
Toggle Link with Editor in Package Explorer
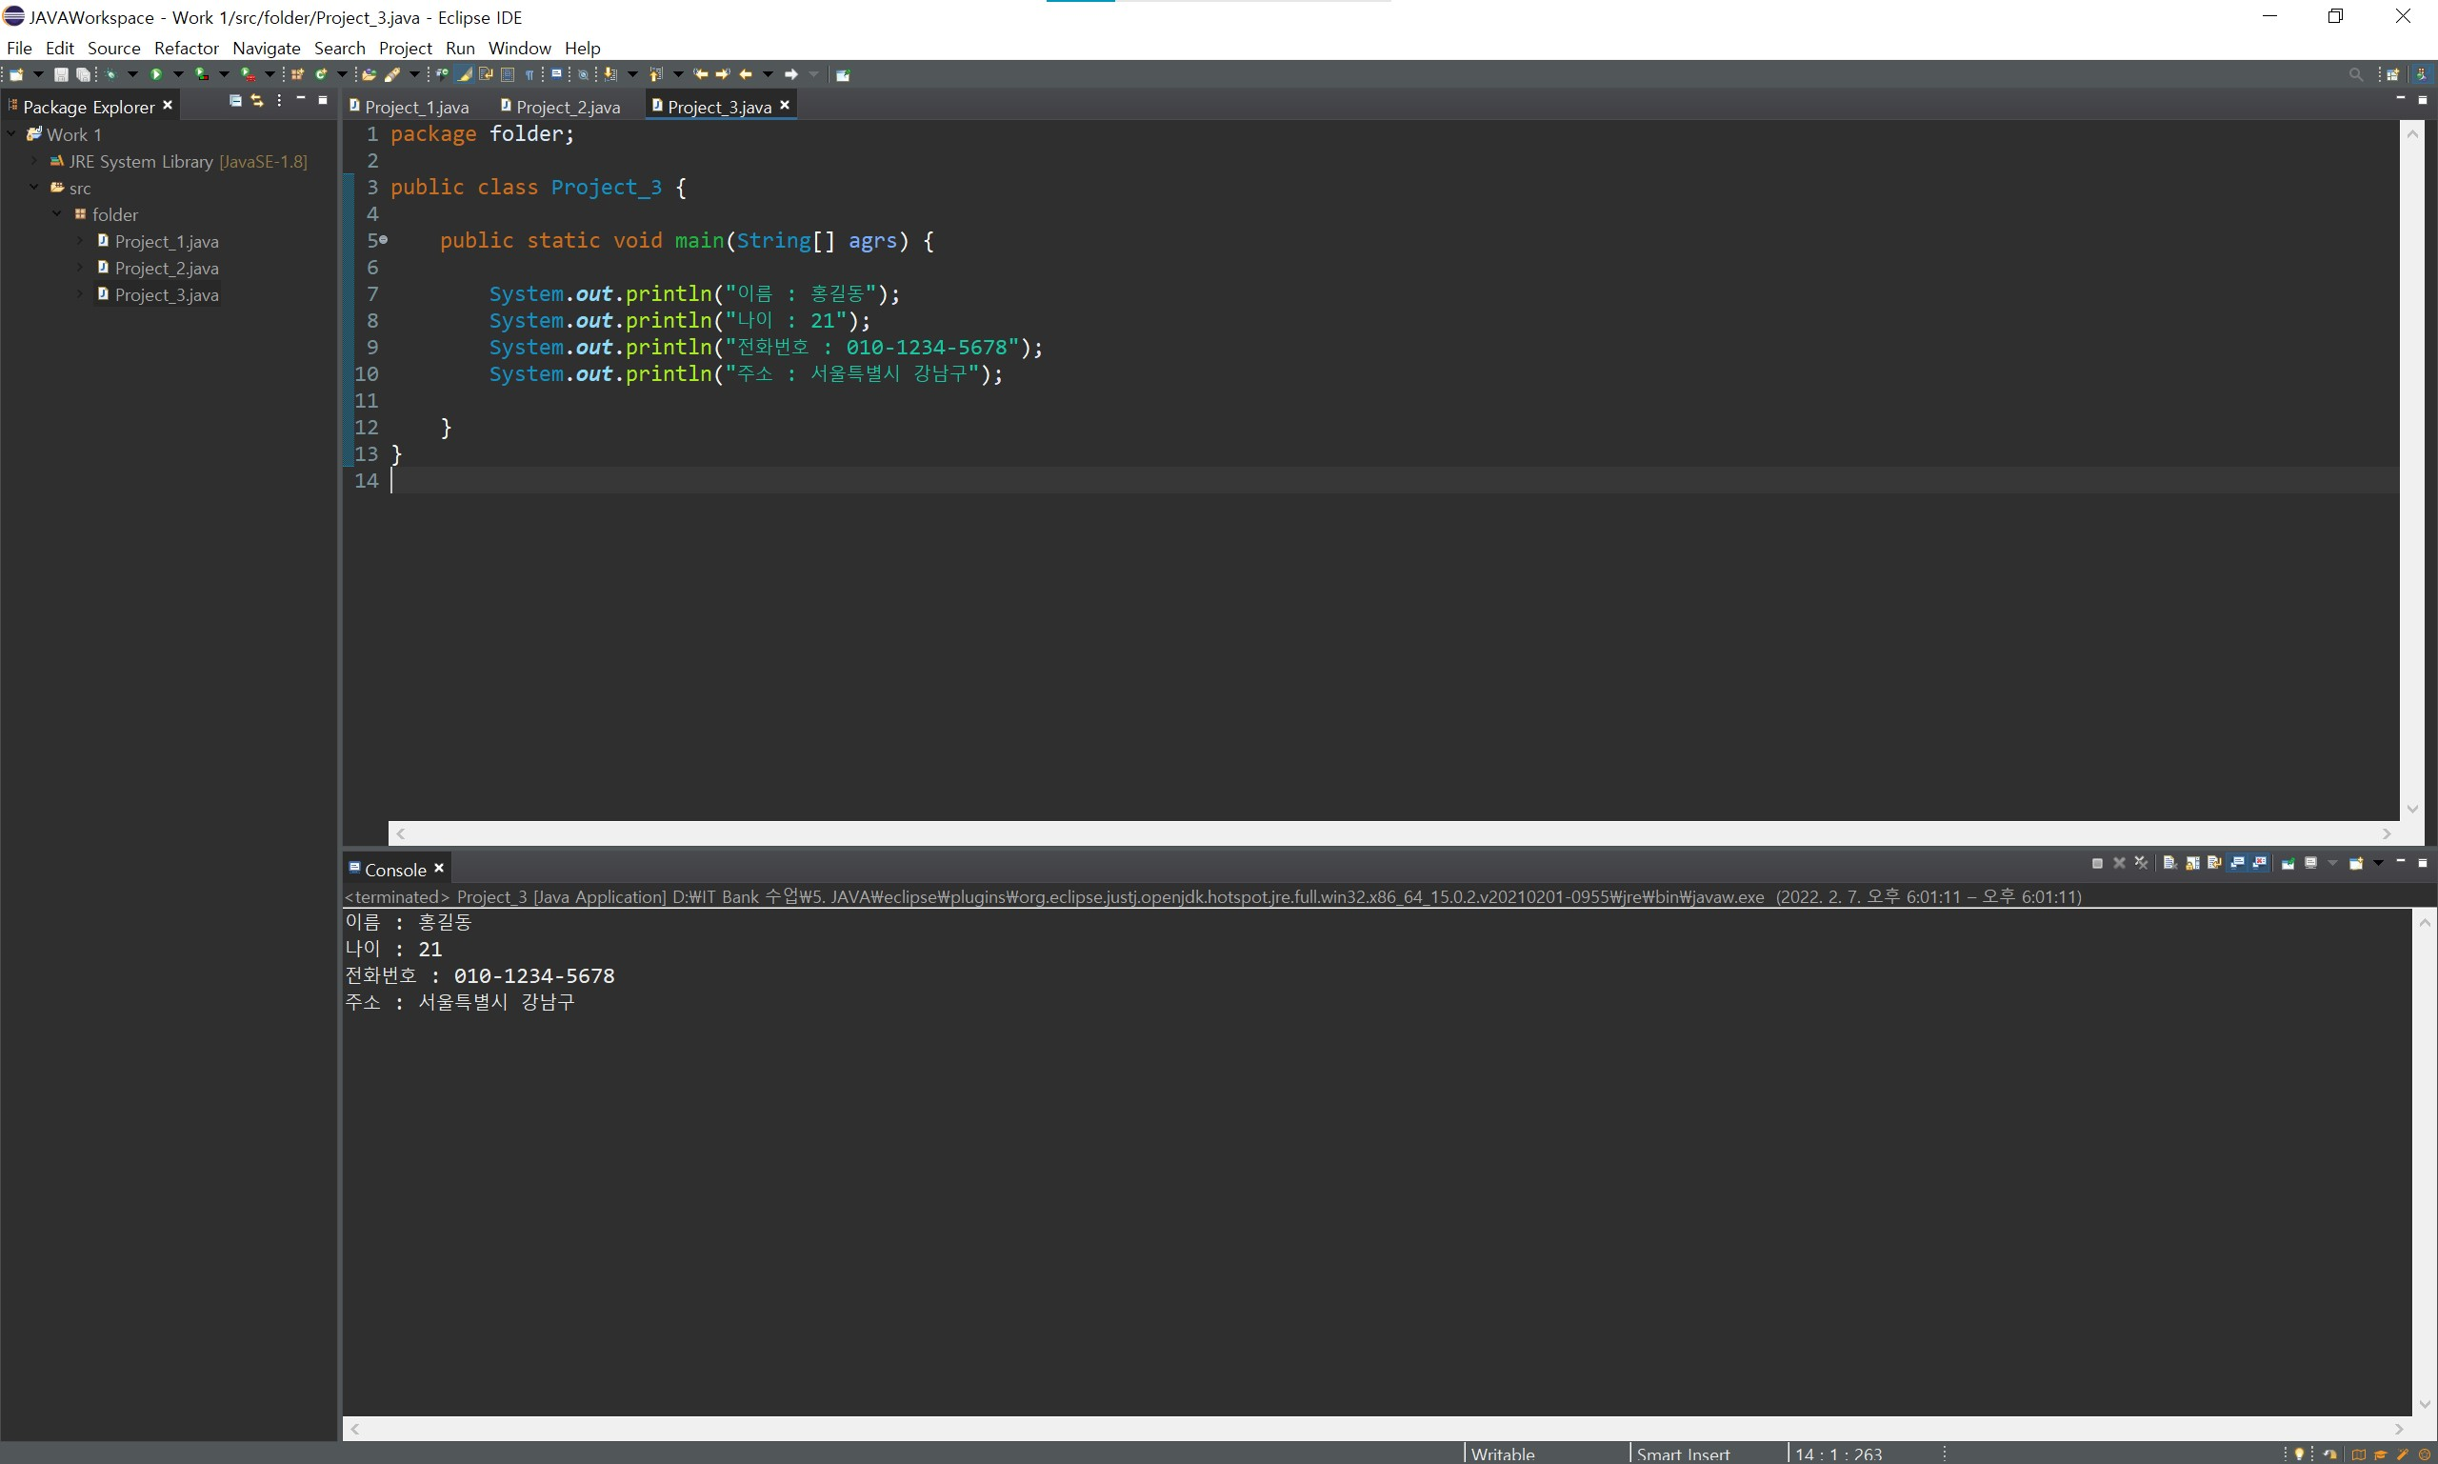[257, 101]
